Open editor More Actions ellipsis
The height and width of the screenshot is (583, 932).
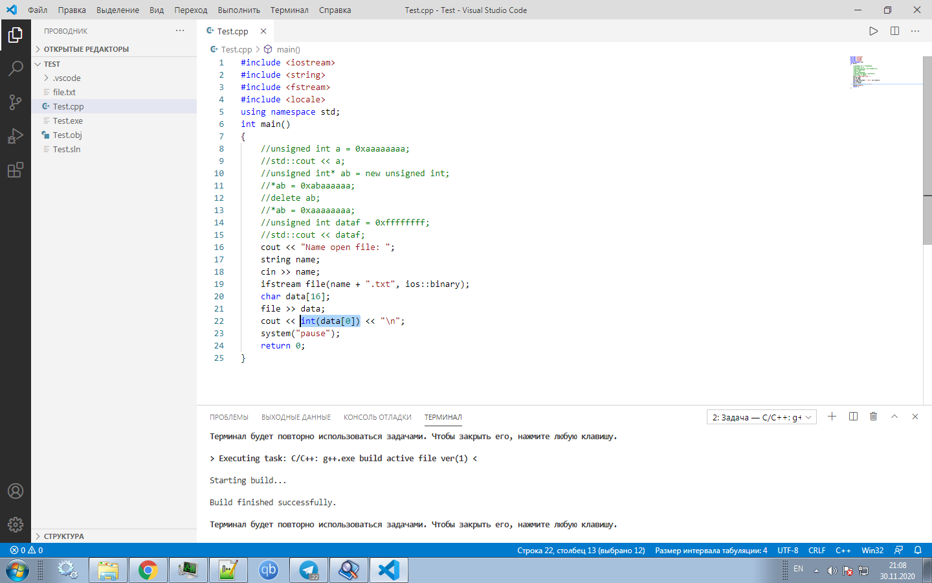[x=915, y=31]
